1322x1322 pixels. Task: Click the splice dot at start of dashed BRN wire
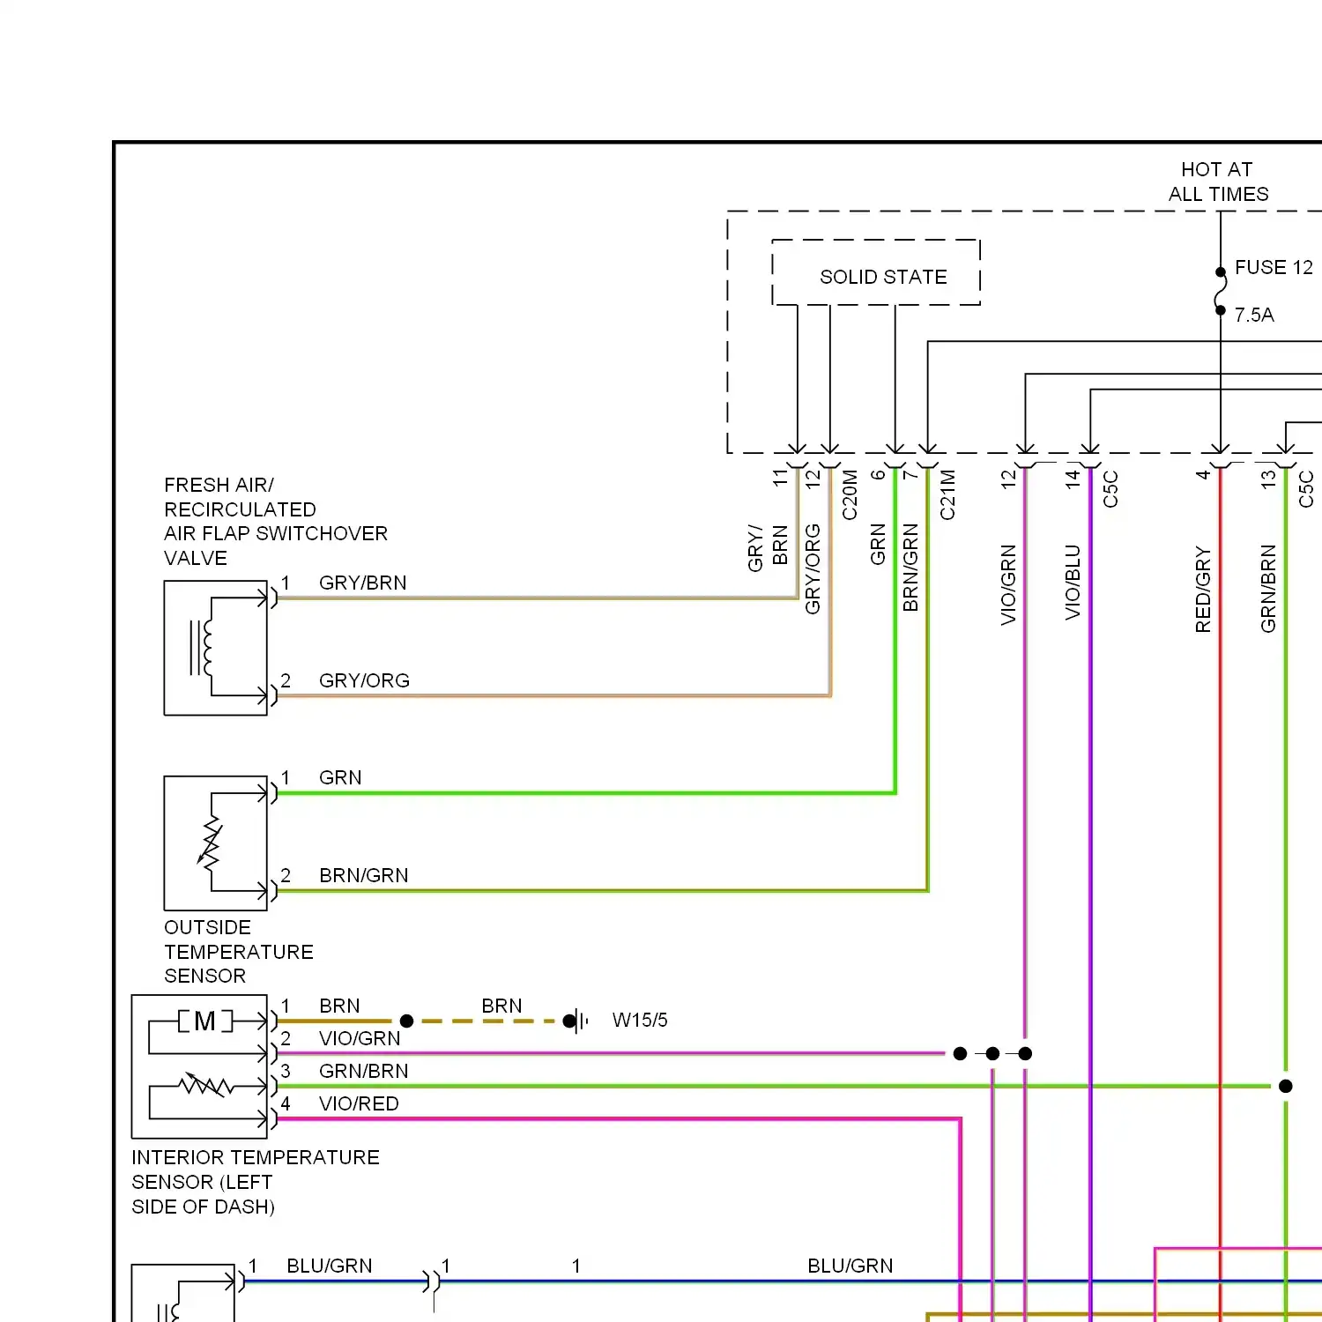pyautogui.click(x=406, y=1021)
